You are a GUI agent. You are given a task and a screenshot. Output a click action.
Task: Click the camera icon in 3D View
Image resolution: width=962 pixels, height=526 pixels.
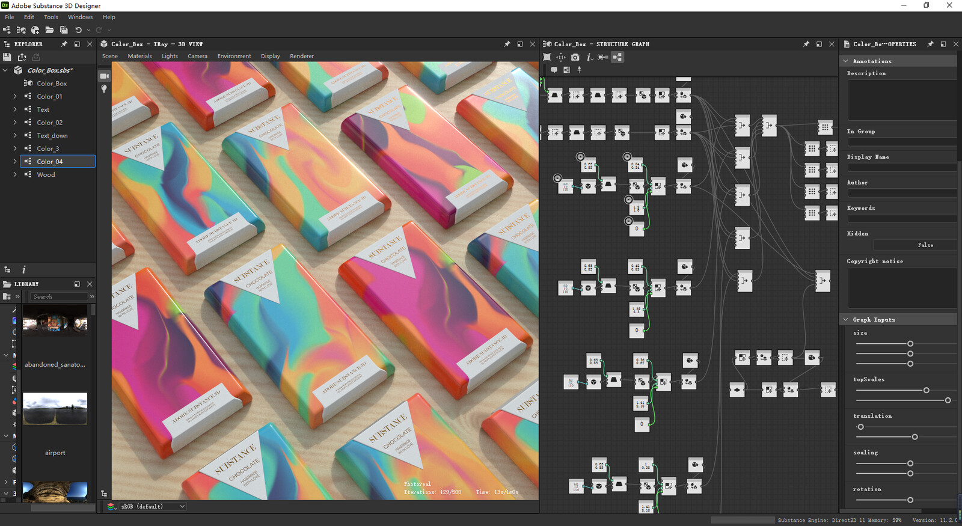coord(104,76)
